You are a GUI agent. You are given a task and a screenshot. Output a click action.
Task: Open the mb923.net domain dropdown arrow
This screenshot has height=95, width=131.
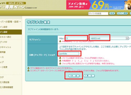click(127, 38)
